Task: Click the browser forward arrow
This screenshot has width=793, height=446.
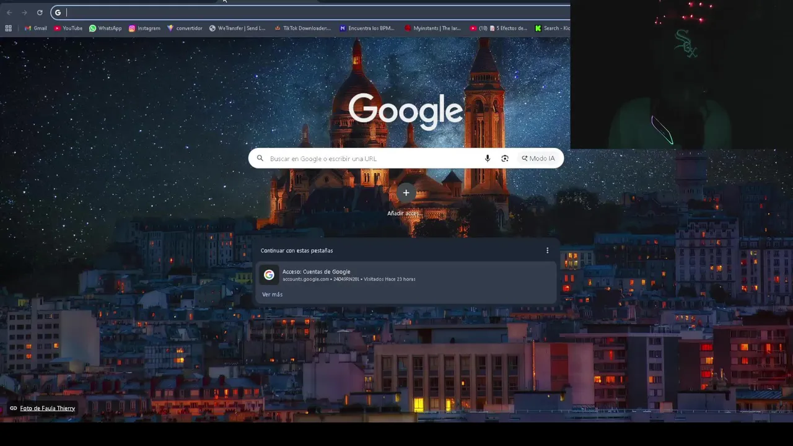Action: click(x=24, y=12)
